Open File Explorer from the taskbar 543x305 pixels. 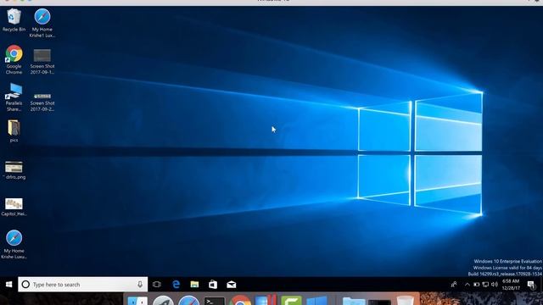click(x=194, y=285)
